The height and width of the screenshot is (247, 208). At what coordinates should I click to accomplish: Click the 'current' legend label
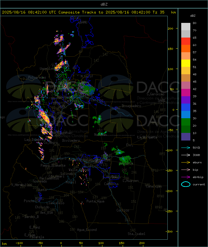pyautogui.click(x=199, y=185)
